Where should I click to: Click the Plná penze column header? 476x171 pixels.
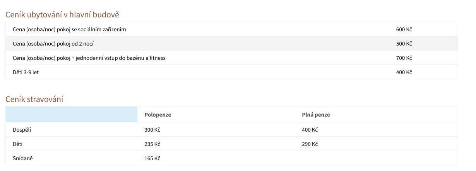click(x=316, y=115)
